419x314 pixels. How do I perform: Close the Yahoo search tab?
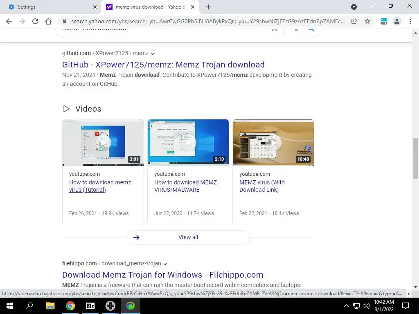pyautogui.click(x=193, y=7)
